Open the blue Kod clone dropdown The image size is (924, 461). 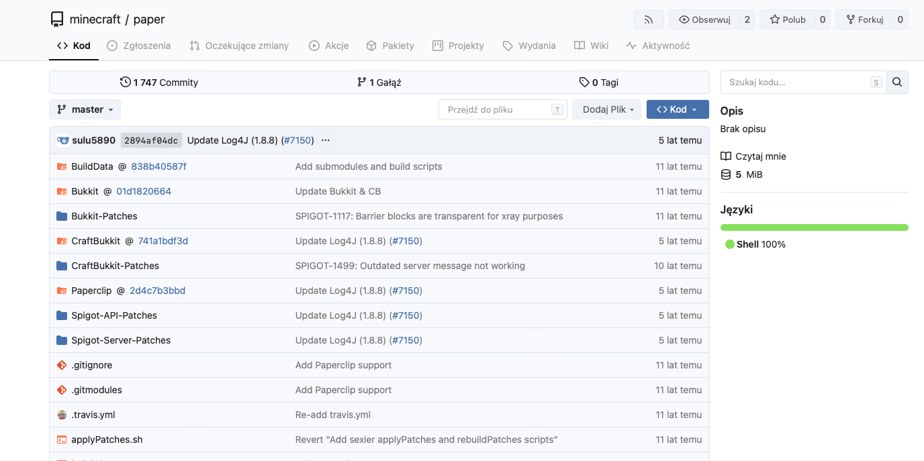pyautogui.click(x=678, y=109)
